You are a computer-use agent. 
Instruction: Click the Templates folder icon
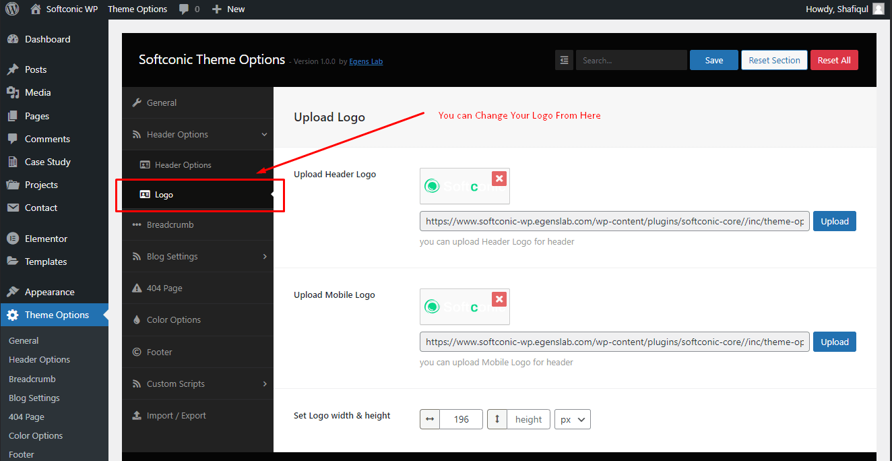coord(12,262)
